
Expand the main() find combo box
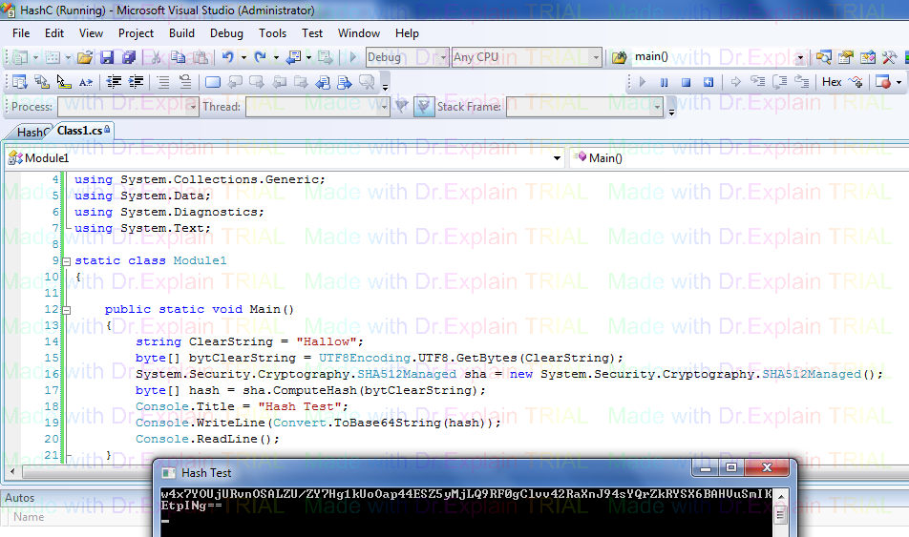(x=800, y=57)
